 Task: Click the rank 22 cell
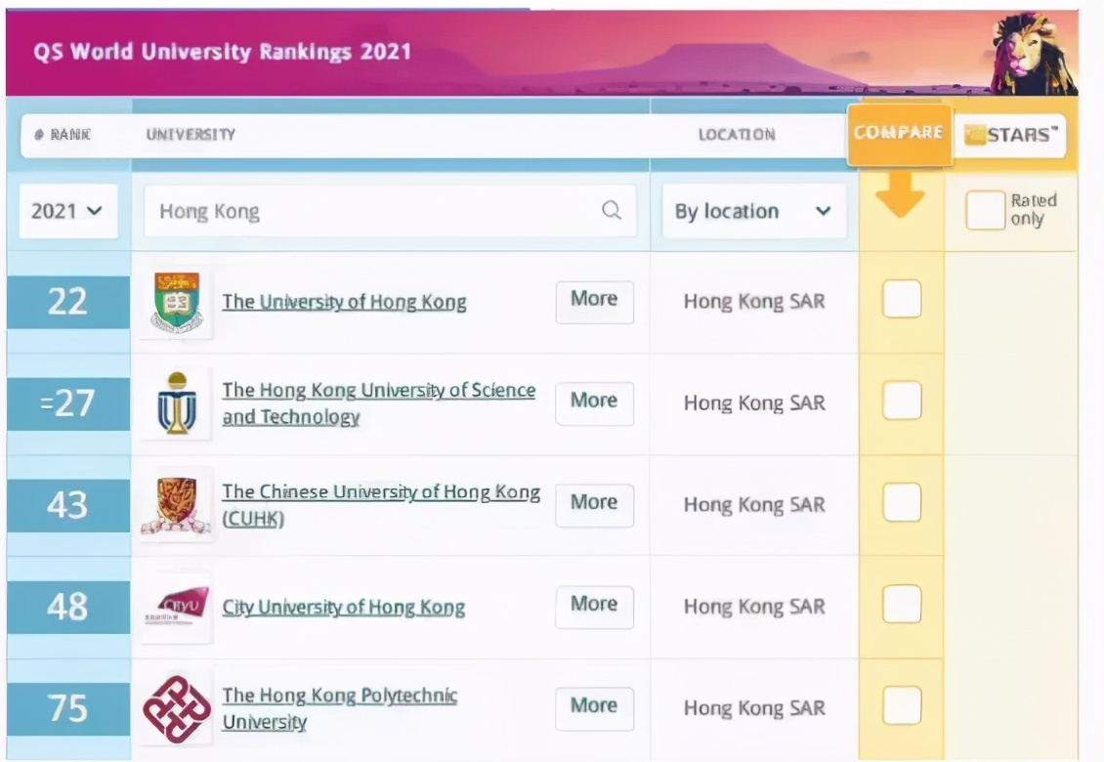[68, 302]
